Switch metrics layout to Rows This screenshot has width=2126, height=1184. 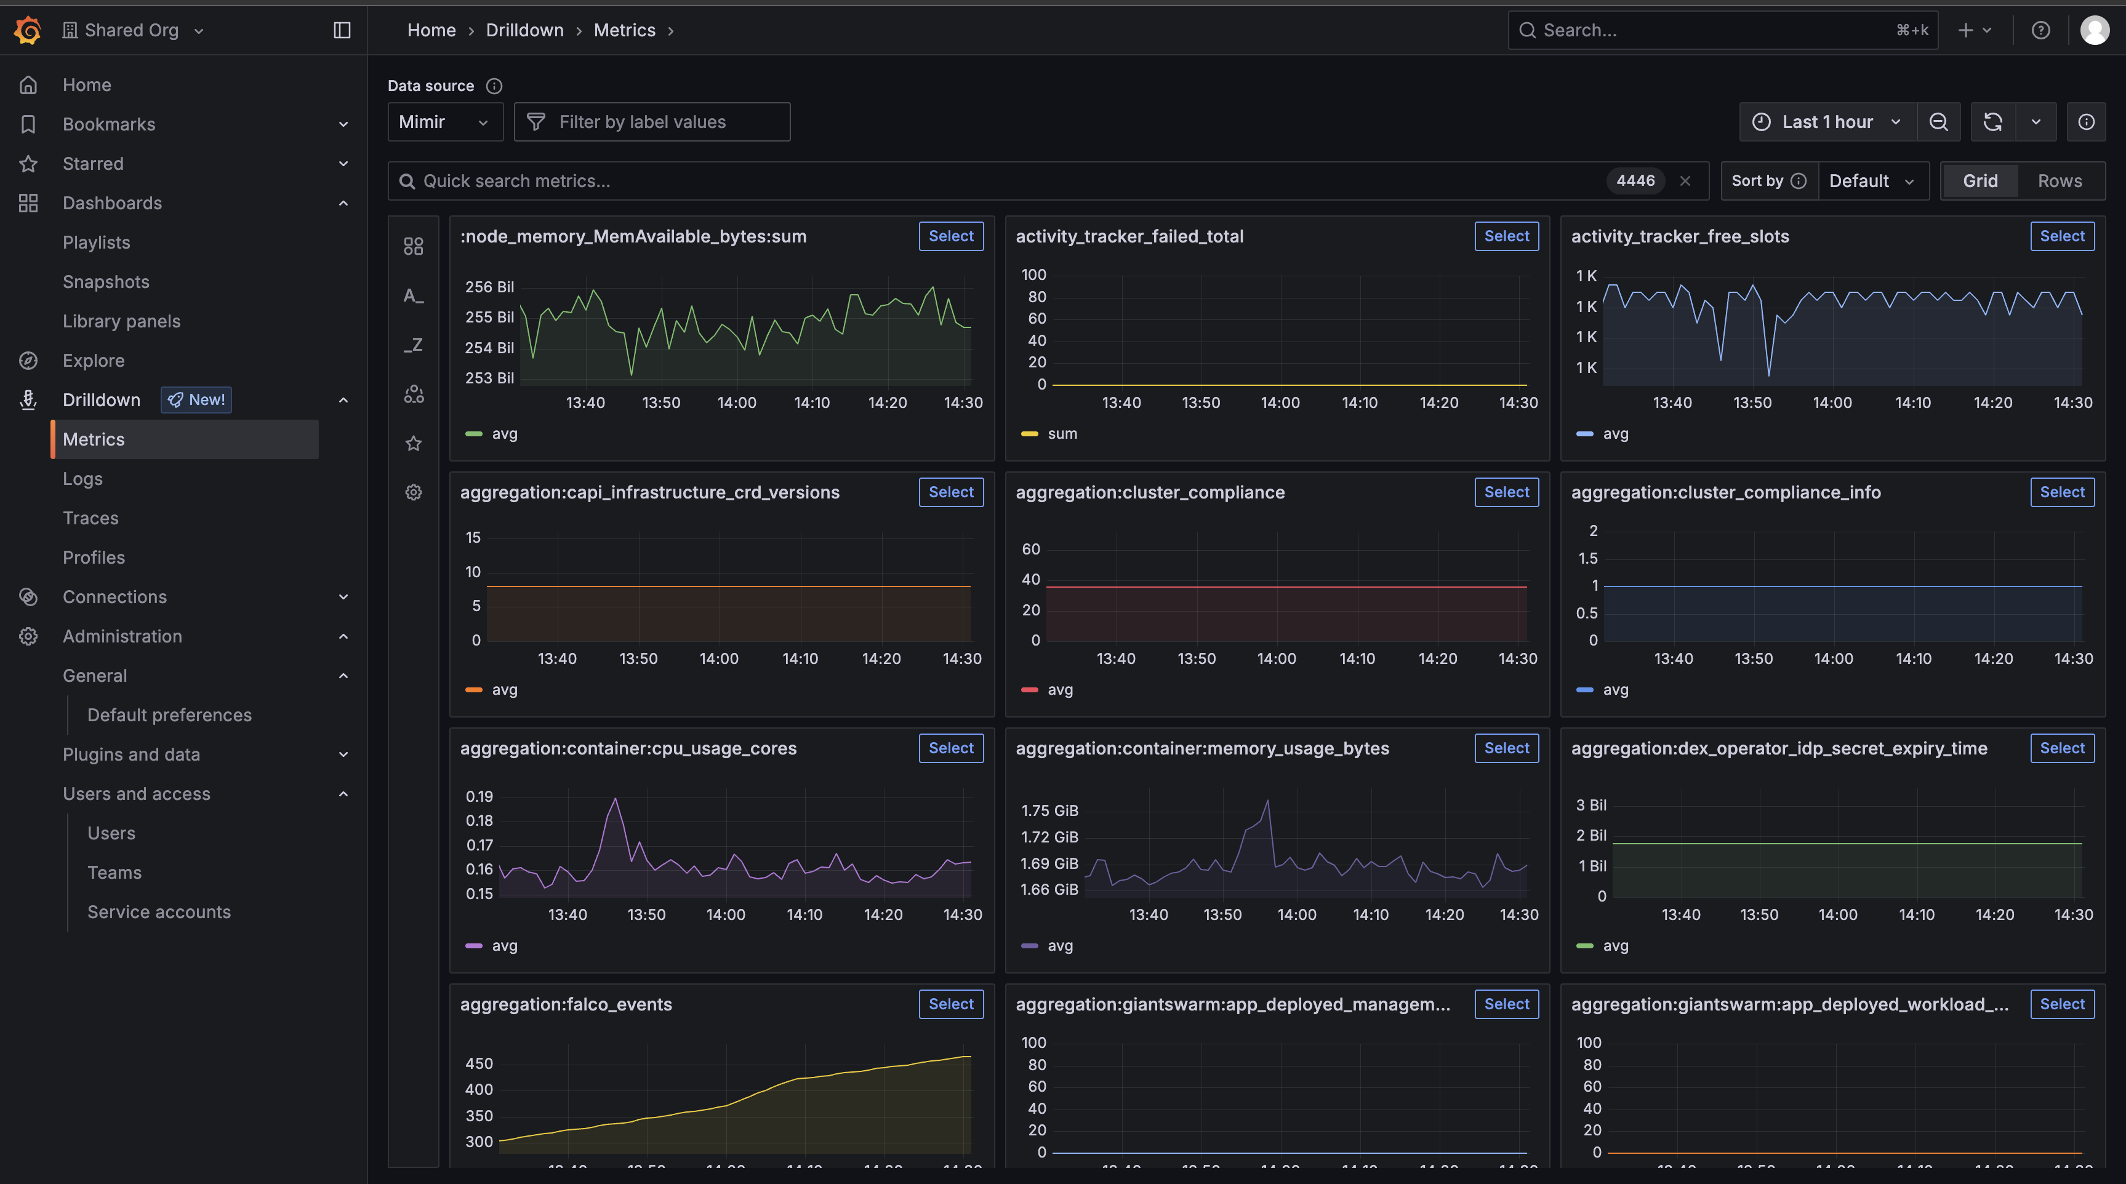pos(2058,180)
